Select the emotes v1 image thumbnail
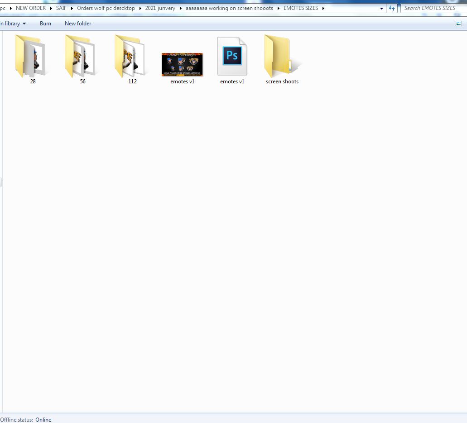This screenshot has width=467, height=423. (x=182, y=64)
